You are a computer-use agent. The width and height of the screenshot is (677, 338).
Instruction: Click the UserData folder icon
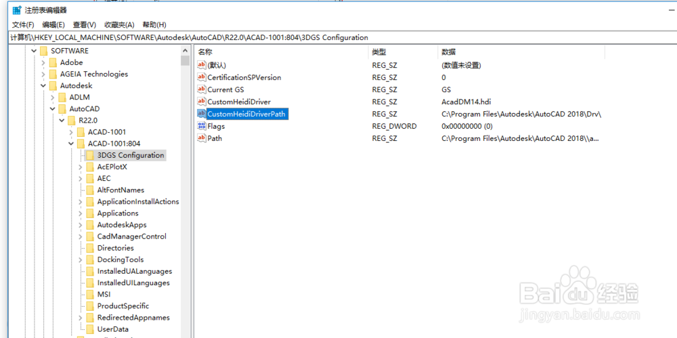click(x=90, y=329)
